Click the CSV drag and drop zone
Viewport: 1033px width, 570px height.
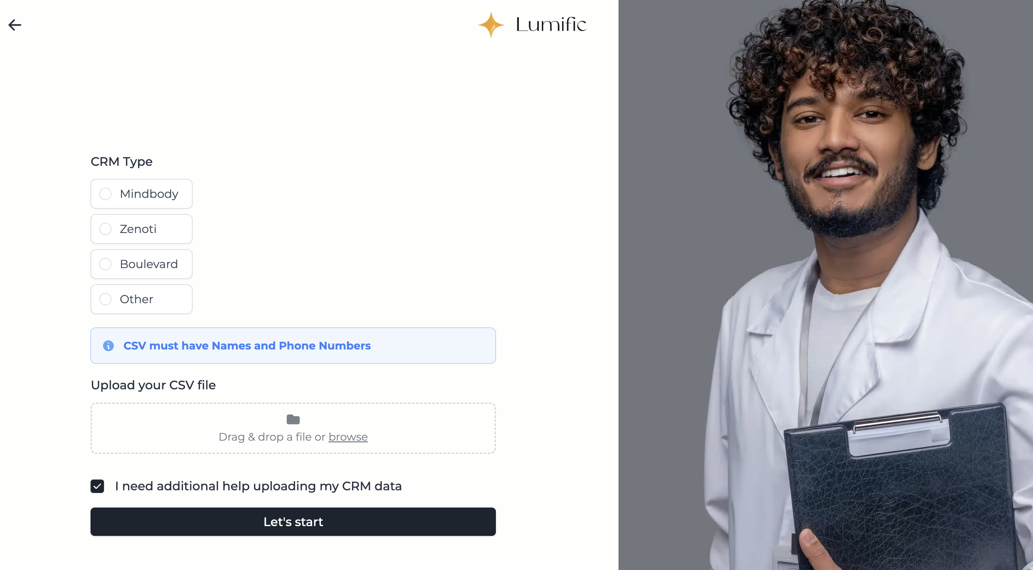click(293, 428)
